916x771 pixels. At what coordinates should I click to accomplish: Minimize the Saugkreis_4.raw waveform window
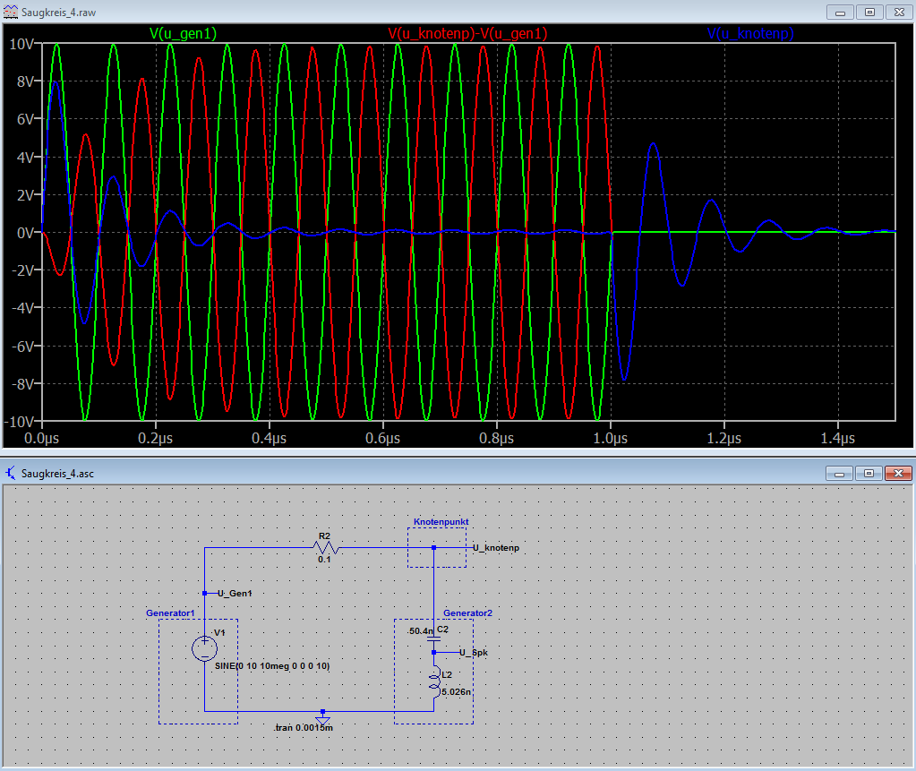click(839, 12)
